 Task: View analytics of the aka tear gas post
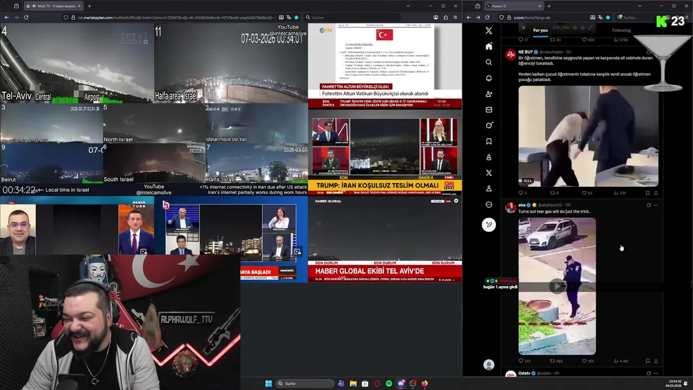(x=620, y=361)
